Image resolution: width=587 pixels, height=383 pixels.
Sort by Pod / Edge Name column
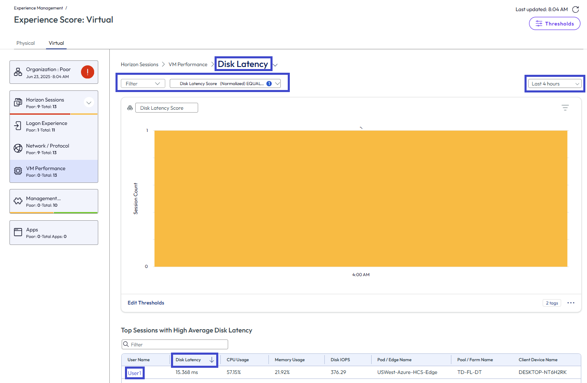(x=394, y=360)
